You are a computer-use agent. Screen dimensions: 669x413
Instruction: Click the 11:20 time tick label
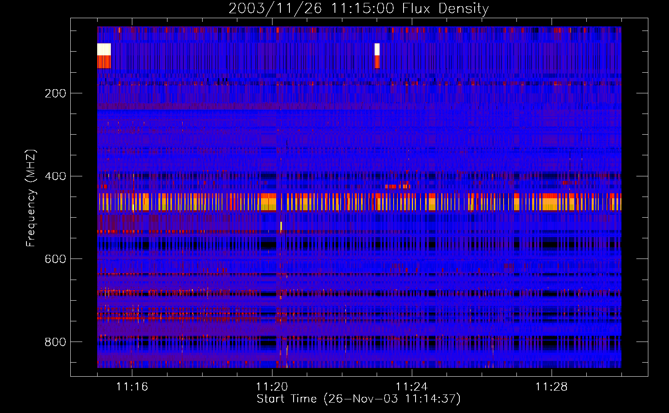272,387
